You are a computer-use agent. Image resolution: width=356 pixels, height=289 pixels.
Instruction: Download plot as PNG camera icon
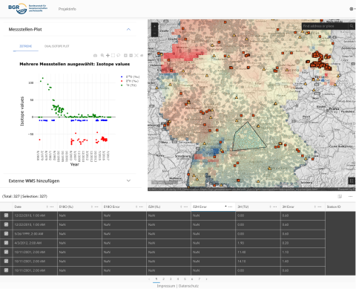click(95, 56)
